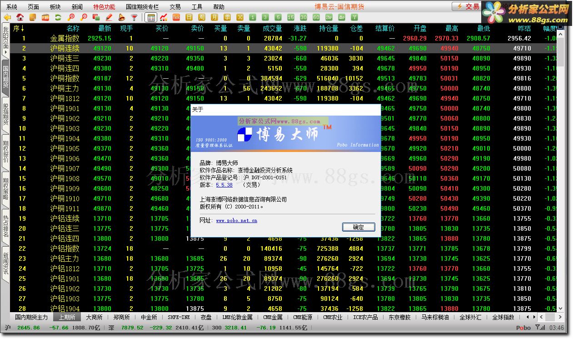
Task: Select the 1 minute period icon
Action: tap(253, 18)
